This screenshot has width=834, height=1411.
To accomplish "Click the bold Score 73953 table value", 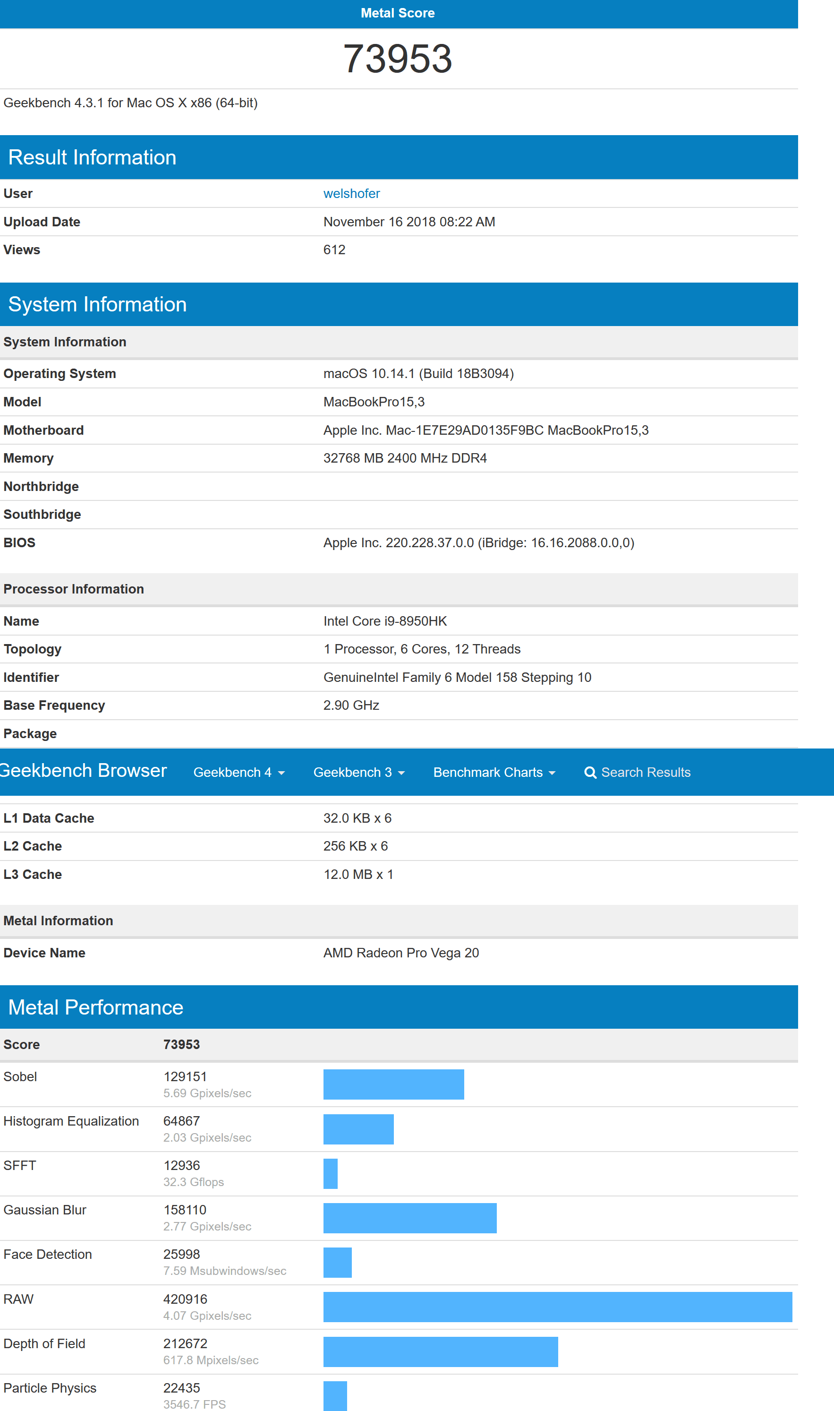I will tap(181, 1044).
